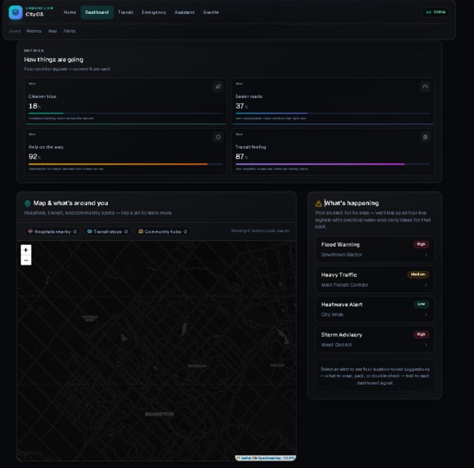Open the OpenStreetMap attribution link
The height and width of the screenshot is (468, 474).
tap(269, 458)
